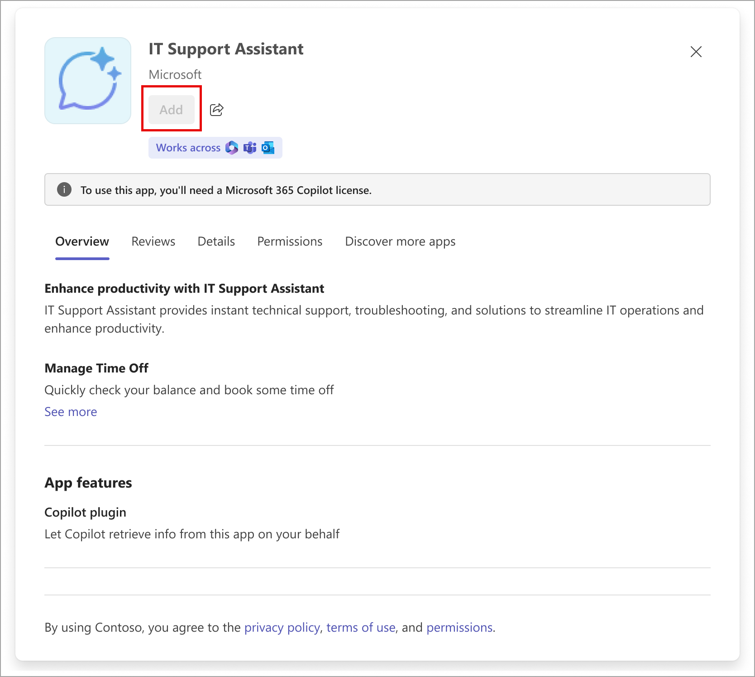755x677 pixels.
Task: Close the app details dialog
Action: [x=696, y=52]
